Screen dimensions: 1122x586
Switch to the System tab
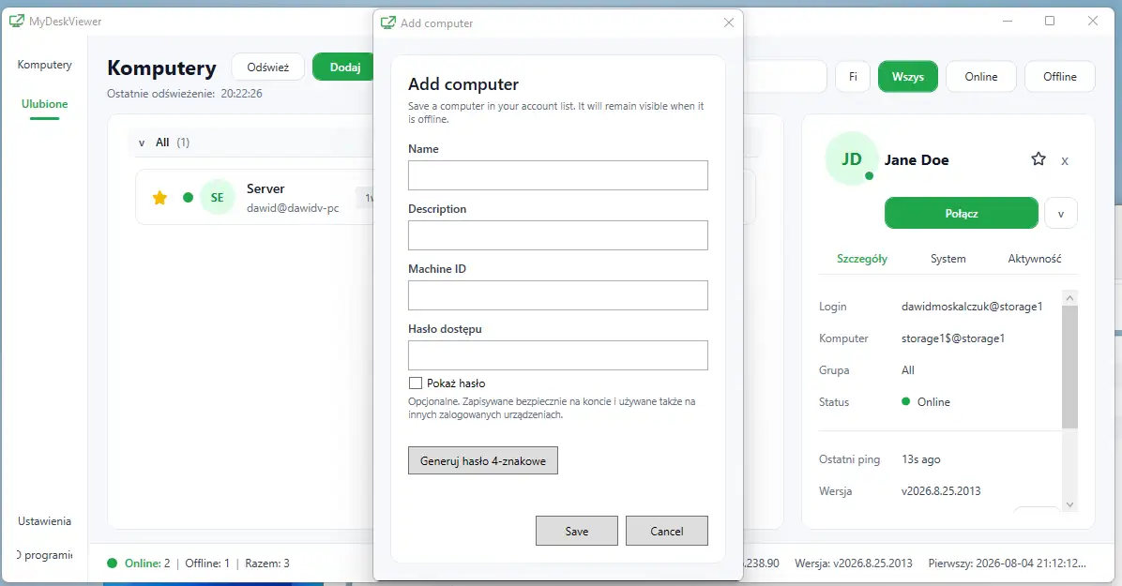click(x=948, y=258)
